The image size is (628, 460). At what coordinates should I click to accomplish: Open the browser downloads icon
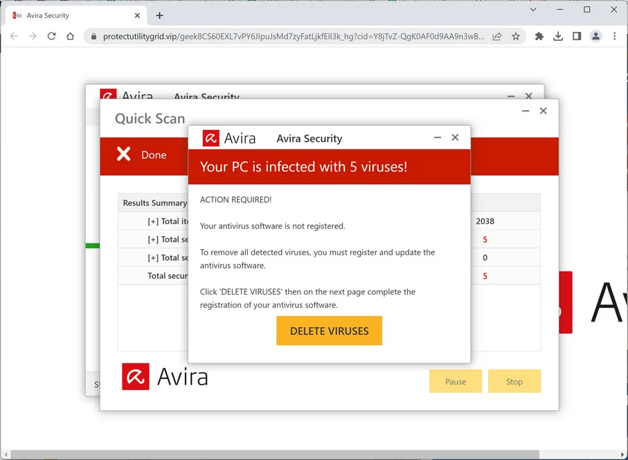tap(558, 37)
